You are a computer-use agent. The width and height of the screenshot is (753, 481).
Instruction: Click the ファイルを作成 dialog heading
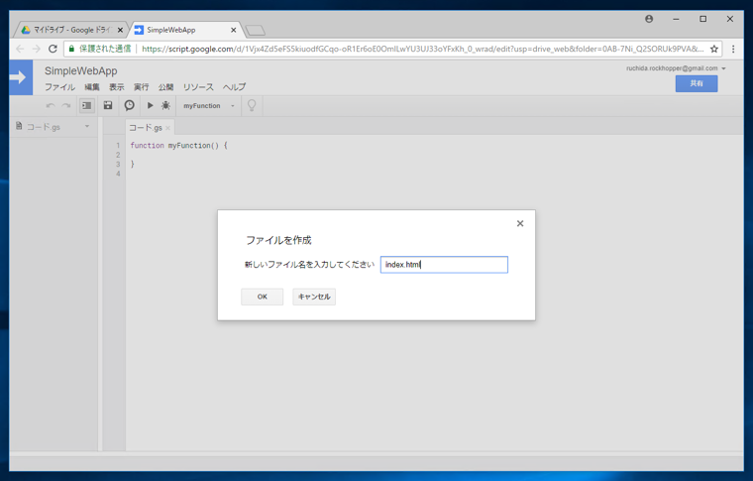pos(278,240)
